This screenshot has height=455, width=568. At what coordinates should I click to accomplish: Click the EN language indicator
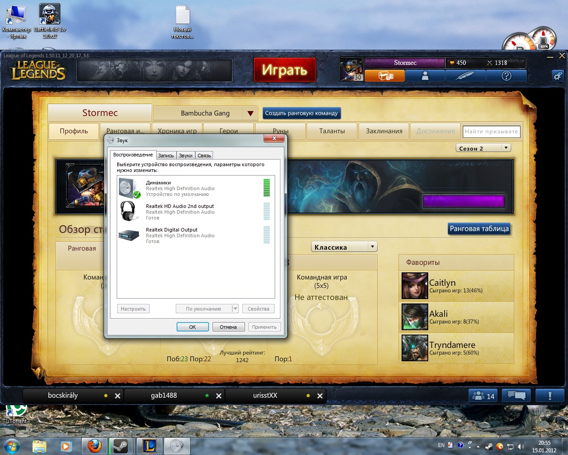pyautogui.click(x=441, y=445)
